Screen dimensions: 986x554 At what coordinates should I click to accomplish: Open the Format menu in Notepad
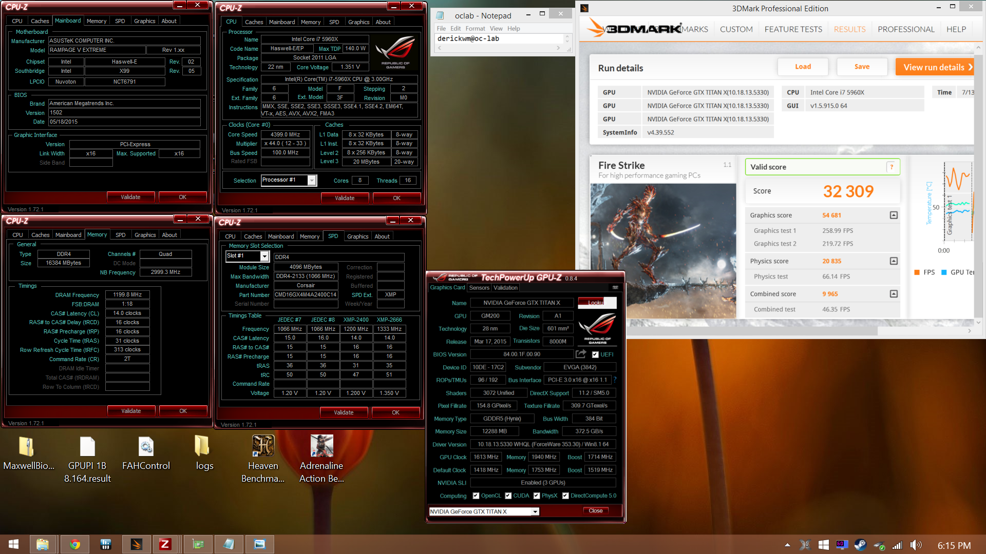pyautogui.click(x=475, y=28)
